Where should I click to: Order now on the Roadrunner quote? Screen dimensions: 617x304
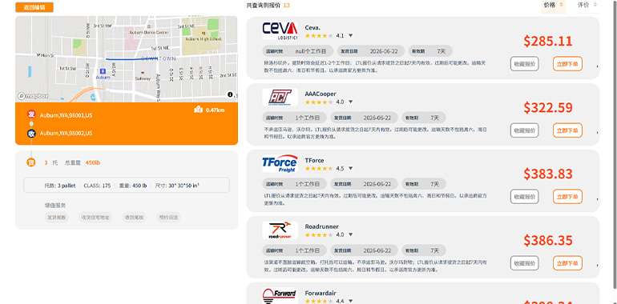(x=567, y=262)
